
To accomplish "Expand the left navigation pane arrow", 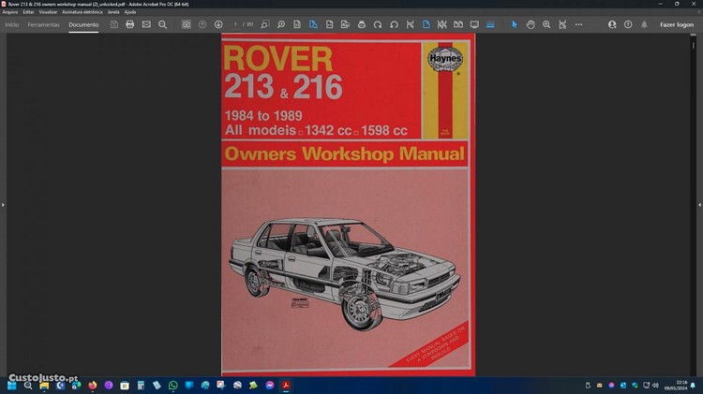I will point(3,204).
